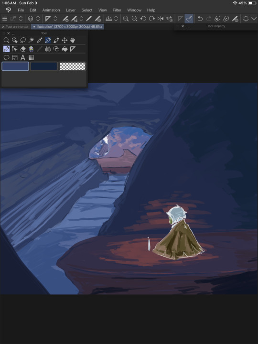258x344 pixels.
Task: Click the second overlapping circles selection icon
Action: [x=226, y=19]
